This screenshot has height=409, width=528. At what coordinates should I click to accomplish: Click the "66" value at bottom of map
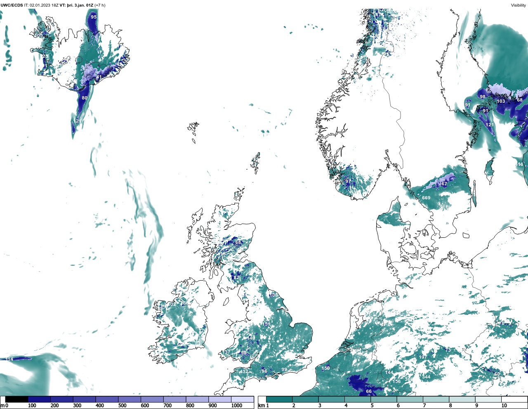click(369, 391)
